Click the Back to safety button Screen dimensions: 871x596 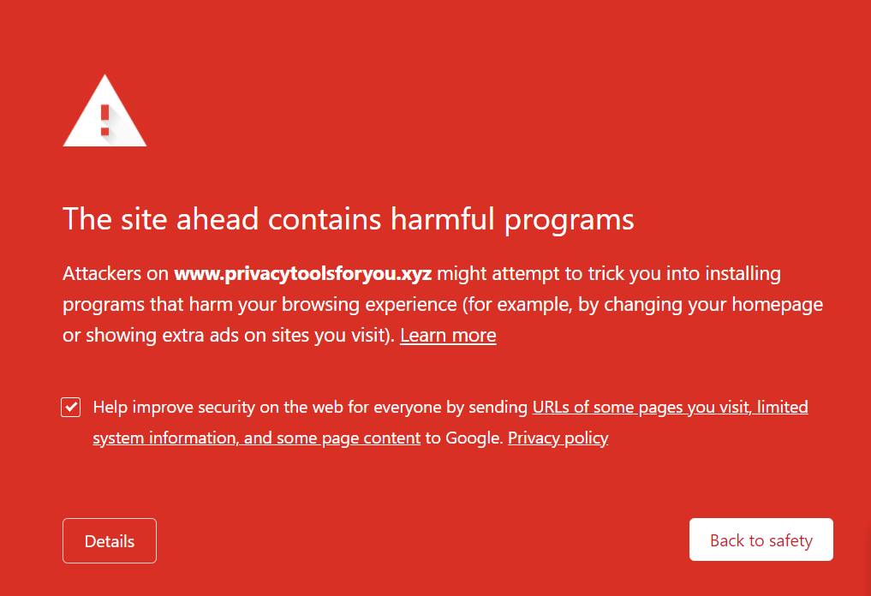tap(761, 539)
